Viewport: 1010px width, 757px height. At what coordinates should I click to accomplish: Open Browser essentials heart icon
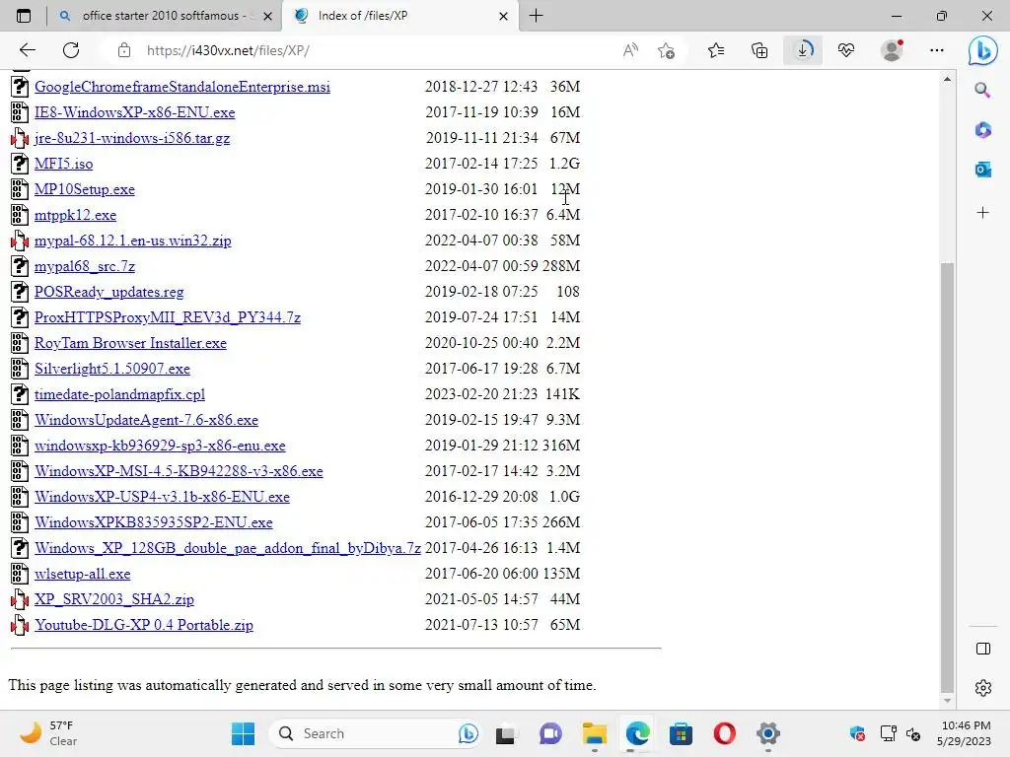pos(846,50)
